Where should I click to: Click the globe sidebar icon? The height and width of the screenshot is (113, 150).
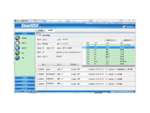point(17,48)
